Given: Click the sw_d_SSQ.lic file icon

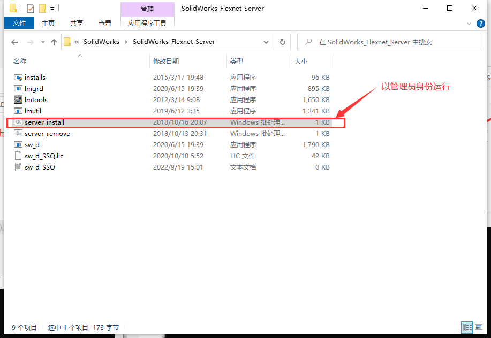Looking at the screenshot, I should (x=18, y=156).
